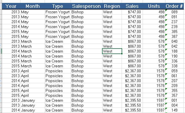Select the Salesperson header cell
This screenshot has height=113, width=185.
point(86,6)
